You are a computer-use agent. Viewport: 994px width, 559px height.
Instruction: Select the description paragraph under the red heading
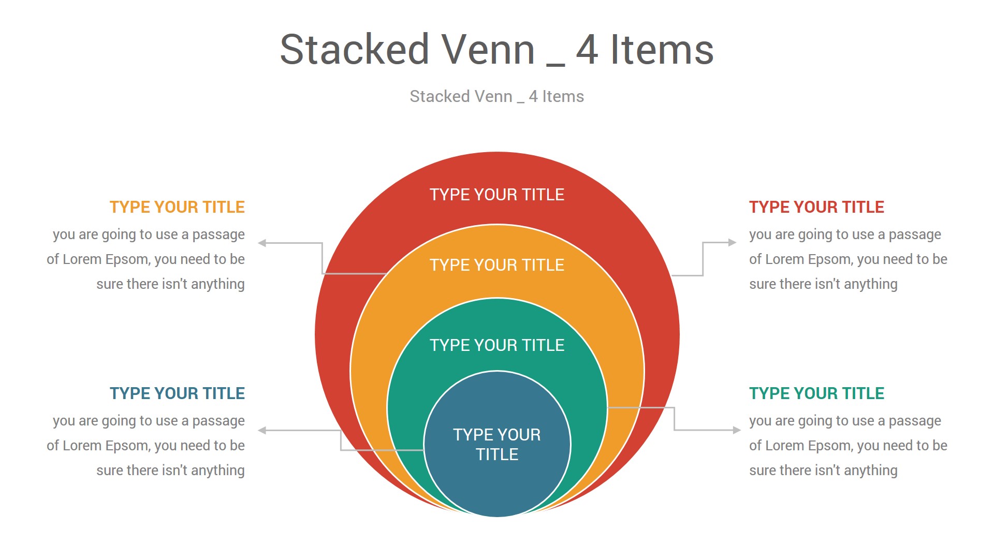point(847,259)
